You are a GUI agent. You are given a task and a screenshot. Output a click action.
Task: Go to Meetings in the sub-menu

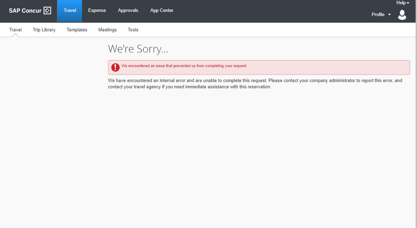coord(107,30)
